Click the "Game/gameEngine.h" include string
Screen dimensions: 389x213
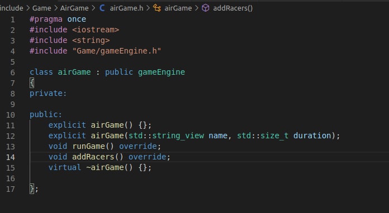pos(117,51)
